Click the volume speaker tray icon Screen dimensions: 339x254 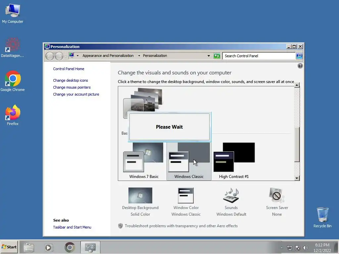pyautogui.click(x=306, y=248)
